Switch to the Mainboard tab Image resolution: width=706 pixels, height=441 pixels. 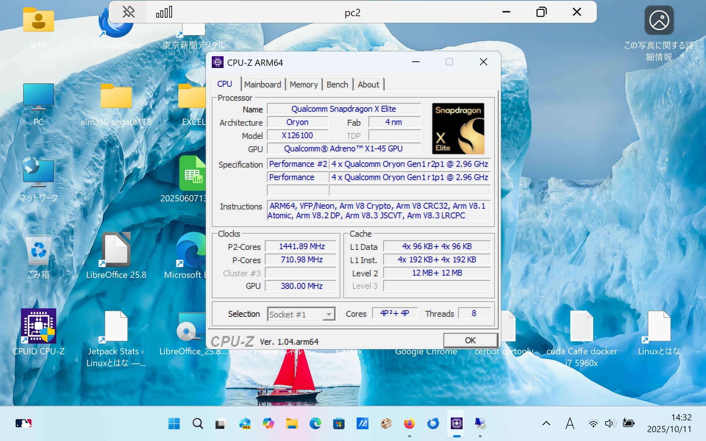(262, 85)
